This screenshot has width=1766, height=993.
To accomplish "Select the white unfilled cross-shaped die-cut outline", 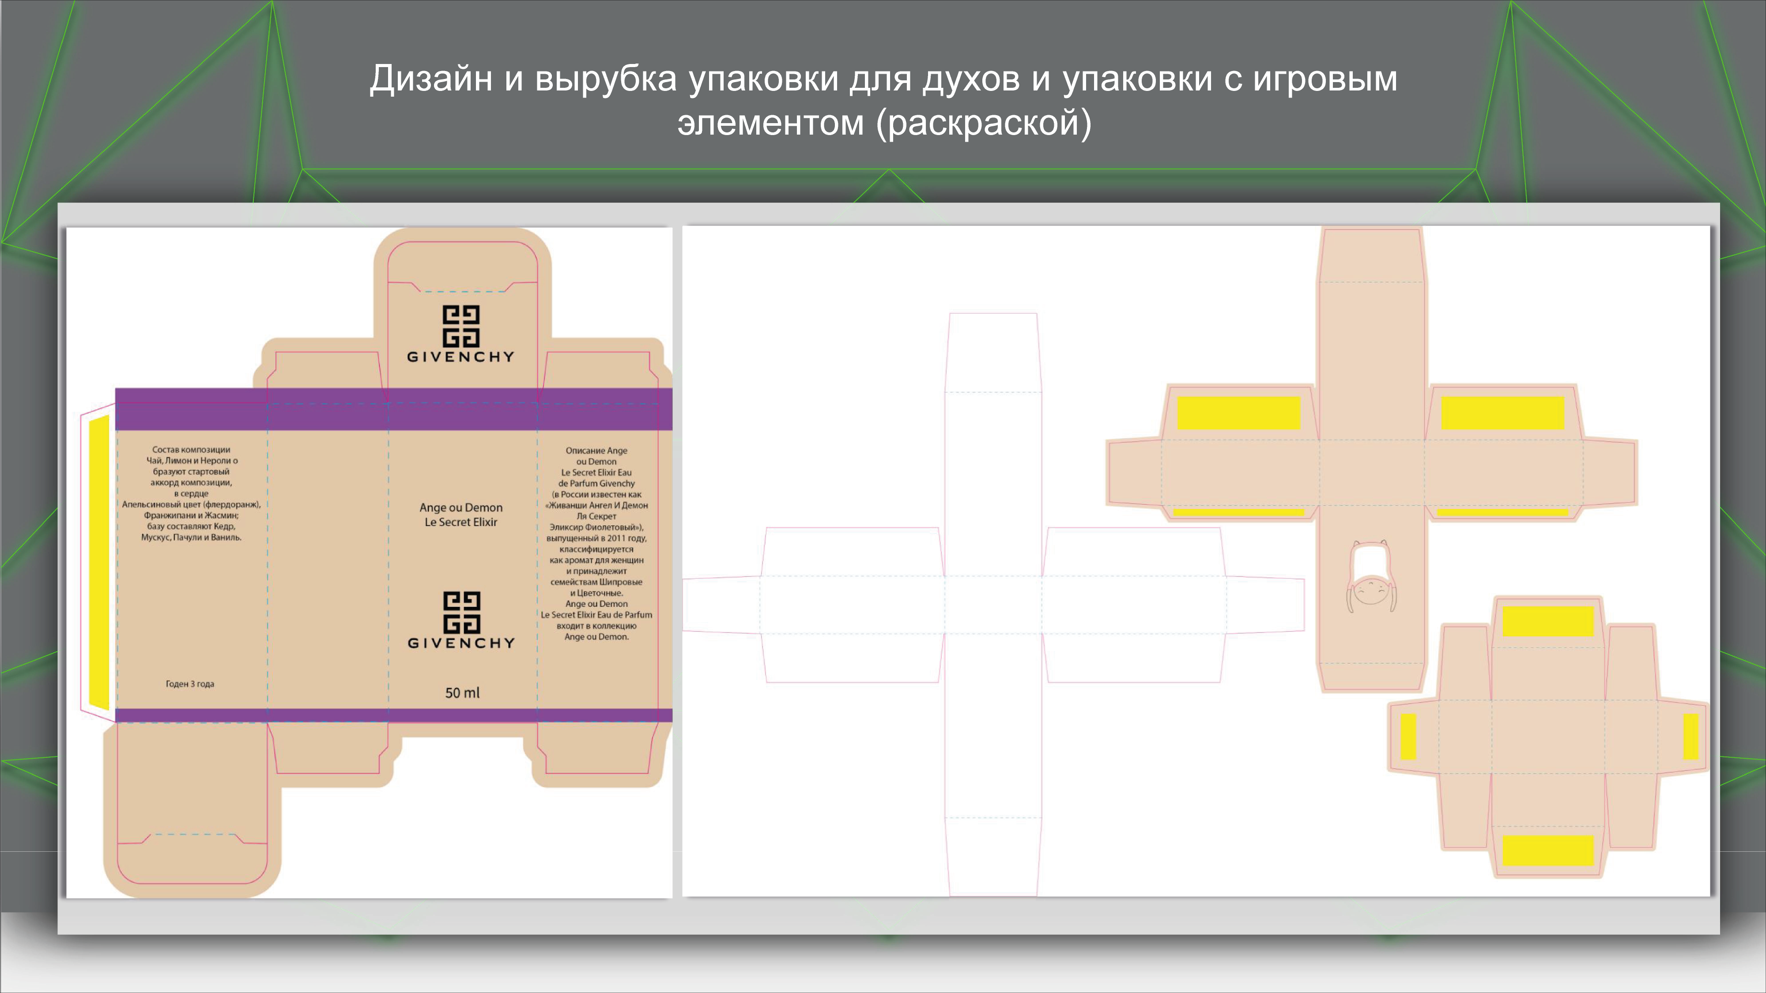I will click(x=993, y=605).
